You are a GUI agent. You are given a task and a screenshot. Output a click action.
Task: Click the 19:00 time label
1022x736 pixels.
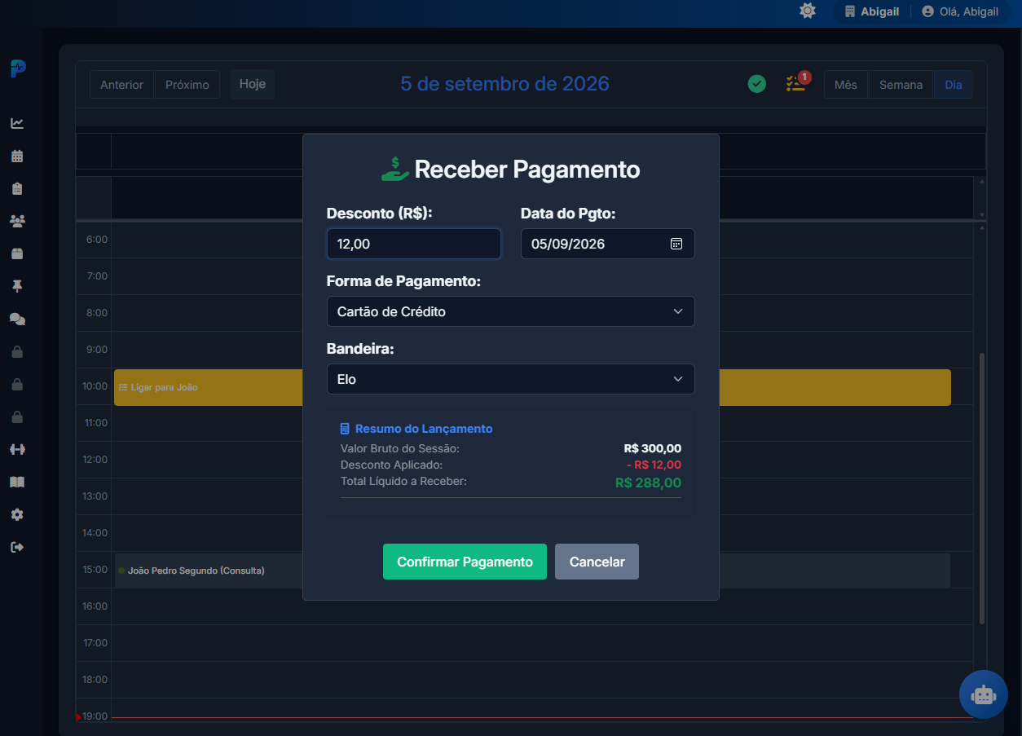point(95,716)
